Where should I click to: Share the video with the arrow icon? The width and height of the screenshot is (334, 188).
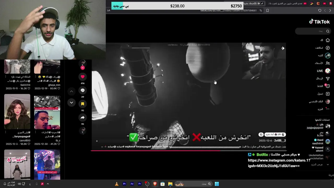click(x=82, y=118)
